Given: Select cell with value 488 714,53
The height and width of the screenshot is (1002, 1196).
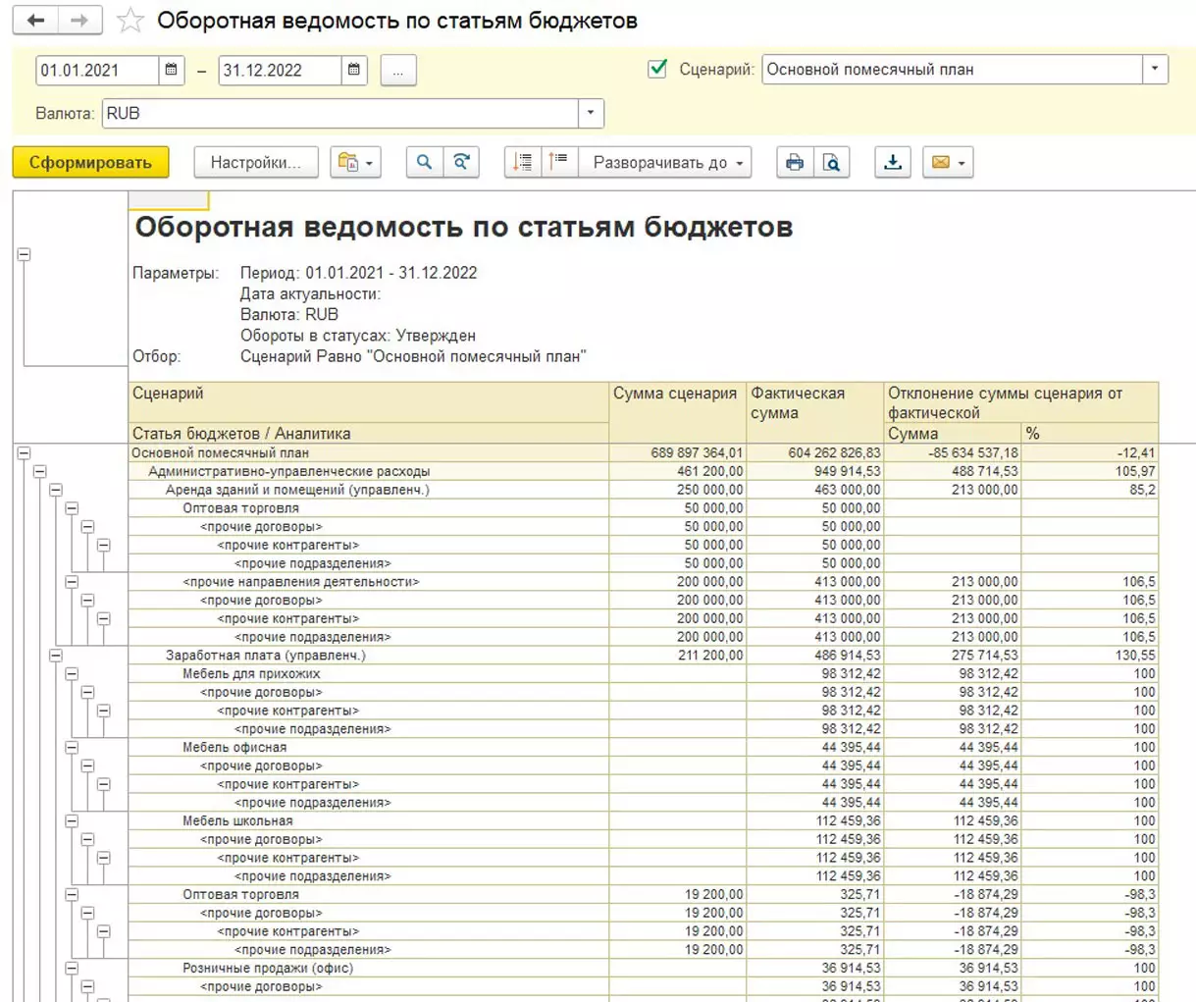Looking at the screenshot, I should coord(953,471).
